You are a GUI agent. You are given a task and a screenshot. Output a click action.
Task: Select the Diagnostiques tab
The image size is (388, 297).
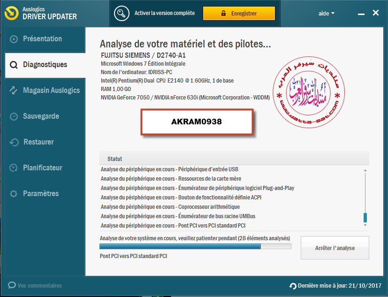pos(45,65)
